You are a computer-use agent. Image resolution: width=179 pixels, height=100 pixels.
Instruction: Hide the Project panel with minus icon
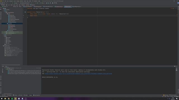pyautogui.click(x=22, y=7)
